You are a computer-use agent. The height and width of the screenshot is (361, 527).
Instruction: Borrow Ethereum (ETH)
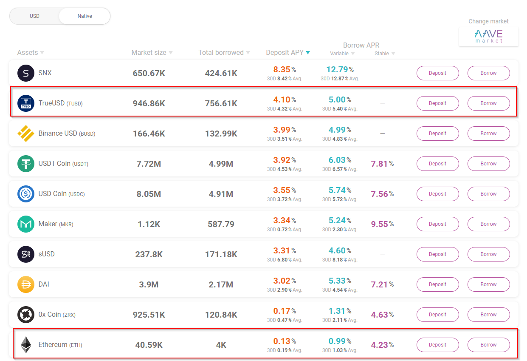click(489, 345)
